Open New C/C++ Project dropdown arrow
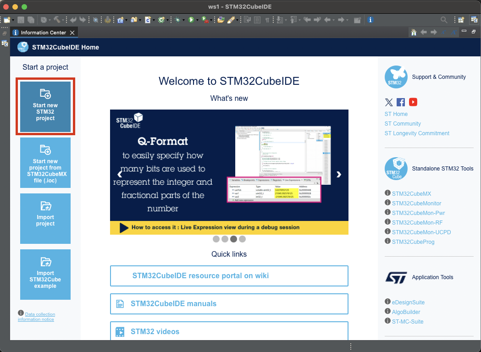The height and width of the screenshot is (352, 481). click(126, 20)
